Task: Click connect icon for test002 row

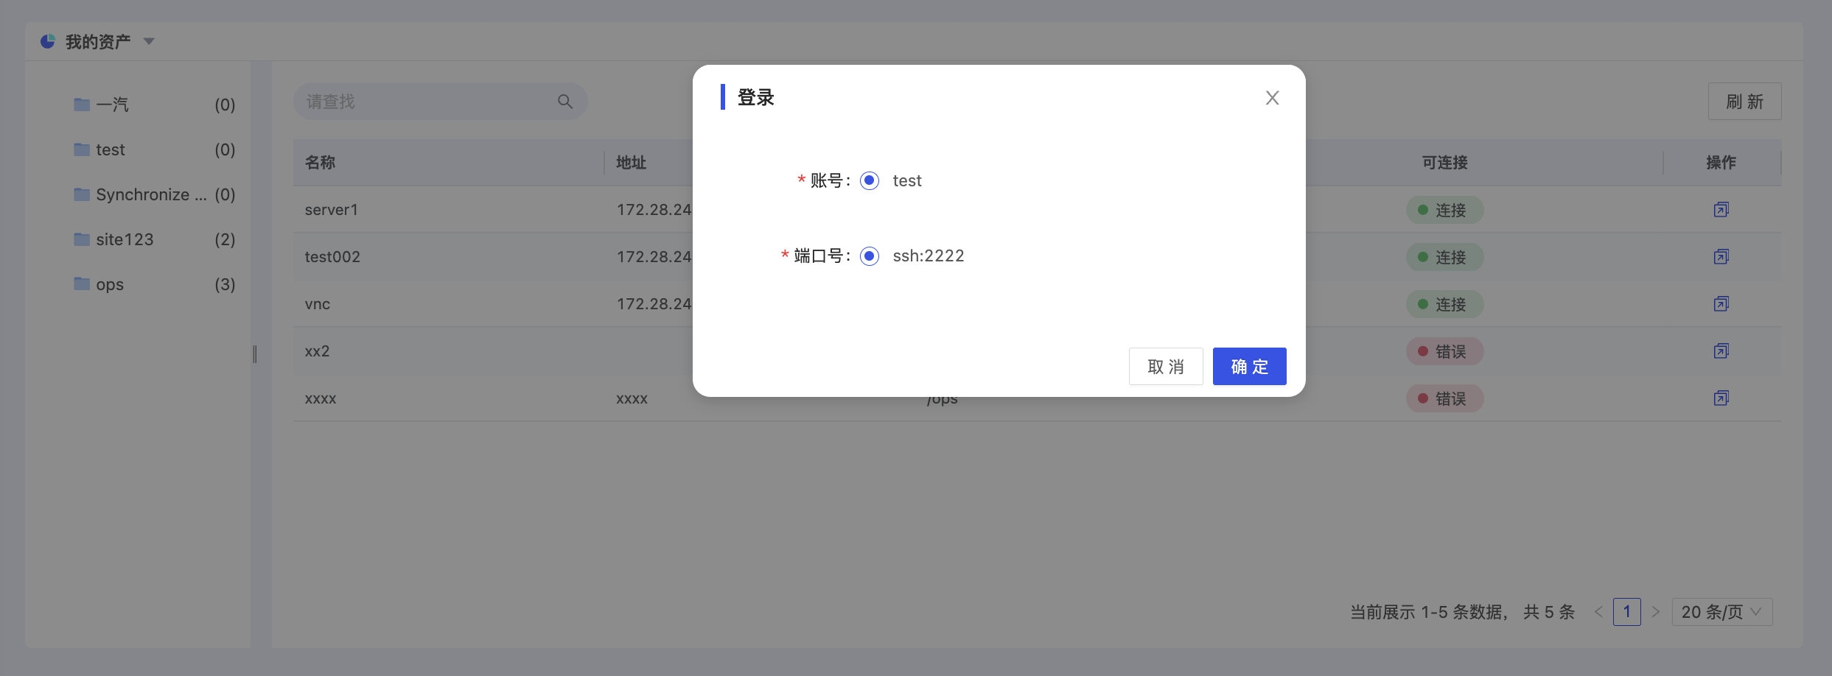Action: tap(1721, 257)
